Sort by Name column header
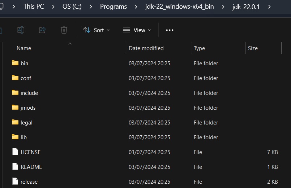The image size is (291, 188). [x=24, y=48]
